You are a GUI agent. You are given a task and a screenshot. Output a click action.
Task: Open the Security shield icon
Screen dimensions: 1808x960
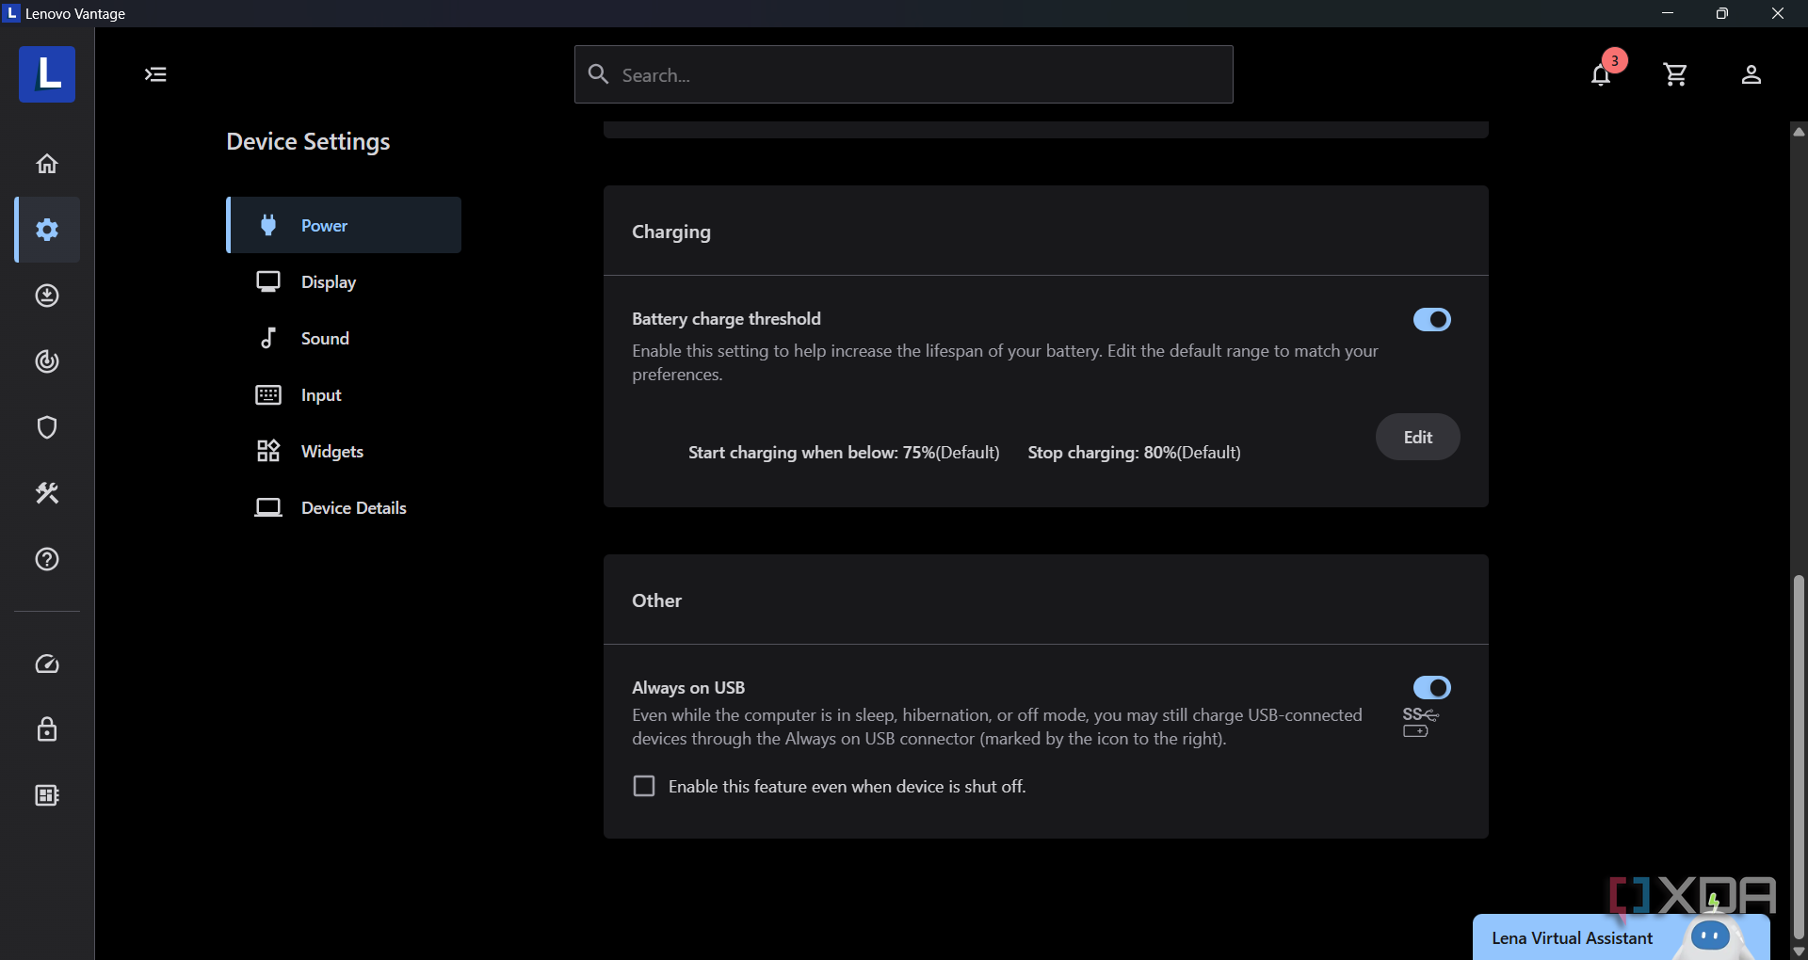[47, 427]
